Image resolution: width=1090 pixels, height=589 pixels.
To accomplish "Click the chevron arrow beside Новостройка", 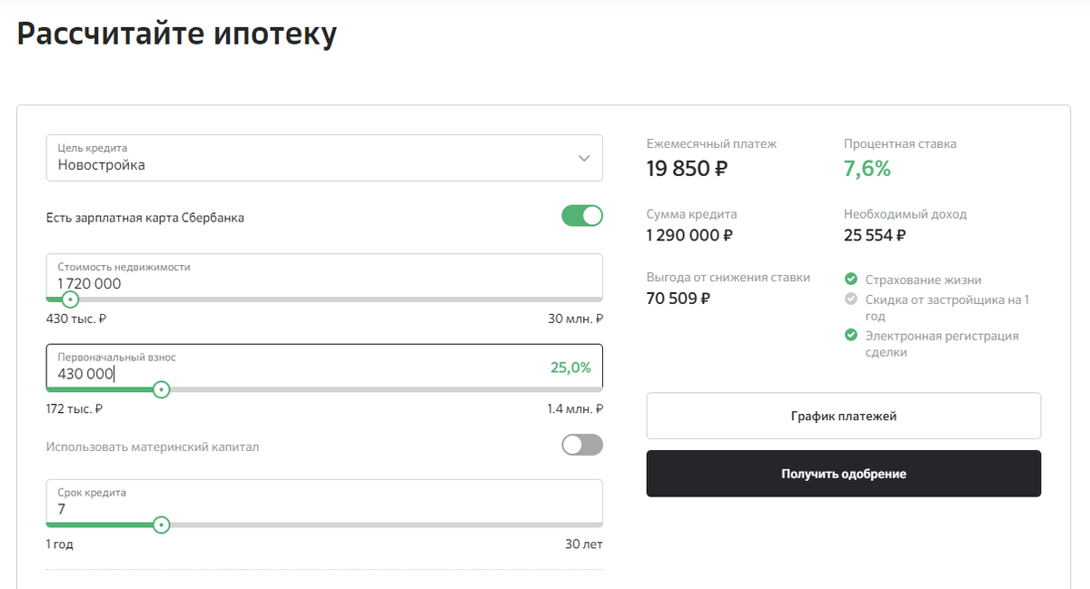I will (x=584, y=158).
